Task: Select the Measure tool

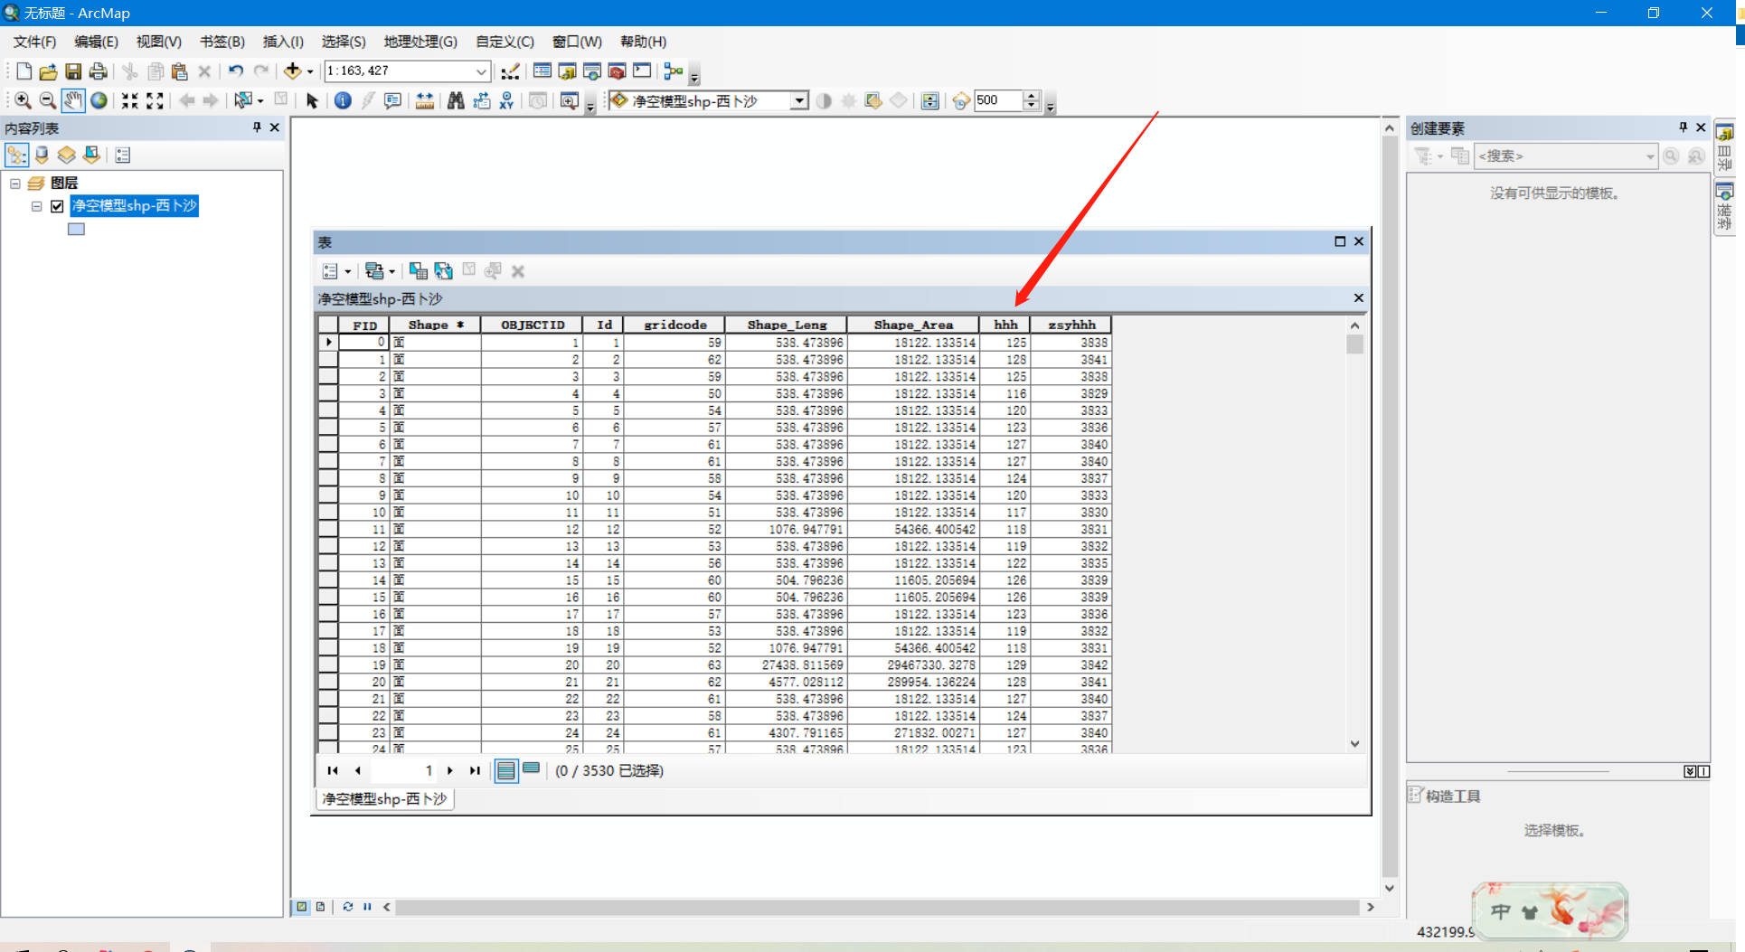Action: tap(425, 100)
